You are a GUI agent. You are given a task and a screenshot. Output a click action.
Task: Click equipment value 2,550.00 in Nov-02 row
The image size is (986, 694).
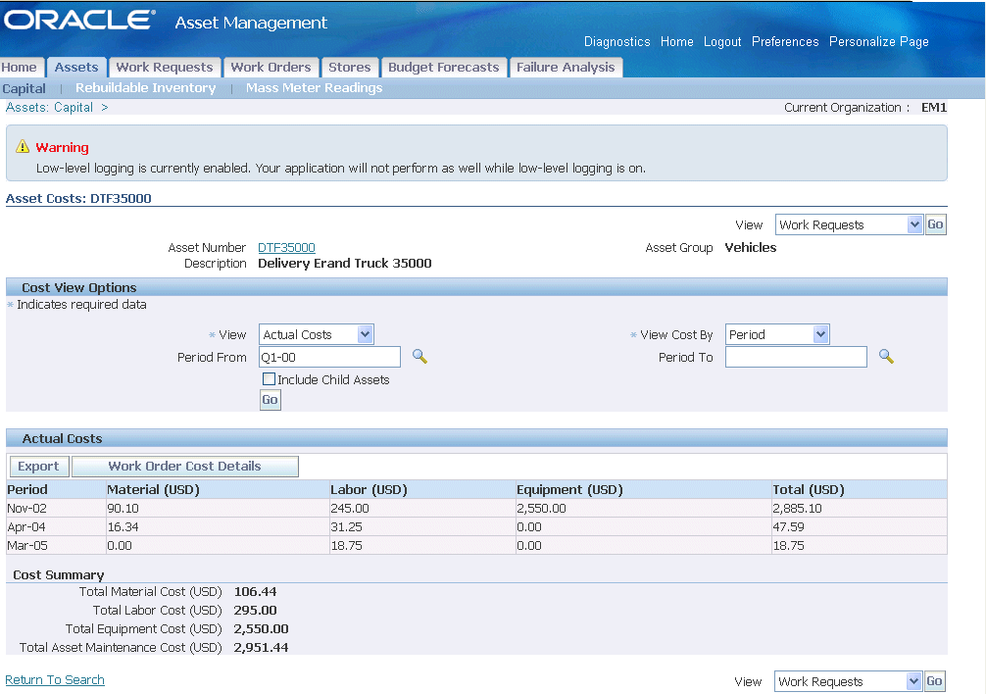[x=541, y=508]
